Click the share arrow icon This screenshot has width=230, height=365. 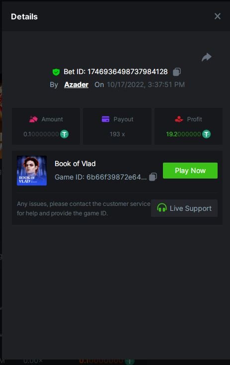coord(207,57)
